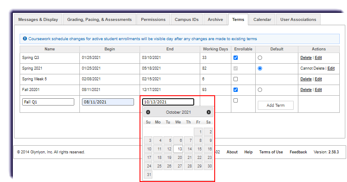Image resolution: width=347 pixels, height=182 pixels.
Task: Go to next month in date picker
Action: [x=209, y=112]
